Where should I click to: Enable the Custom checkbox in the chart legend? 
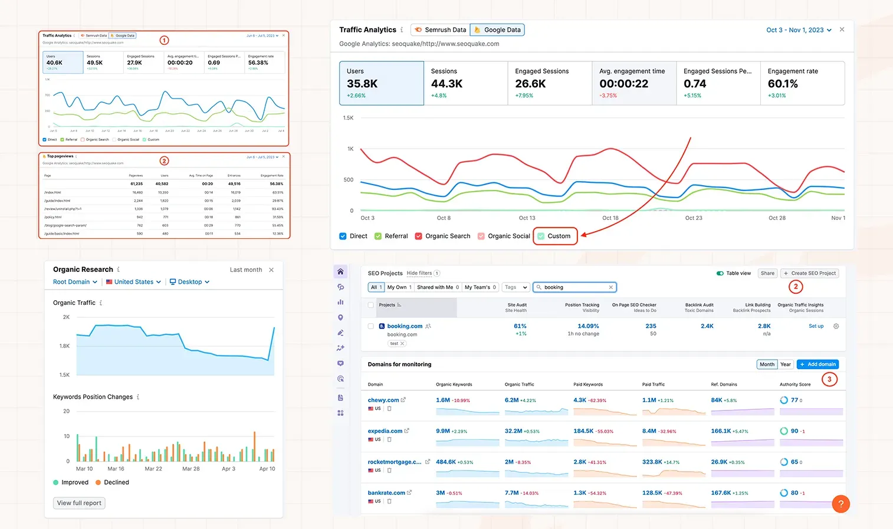coord(542,236)
